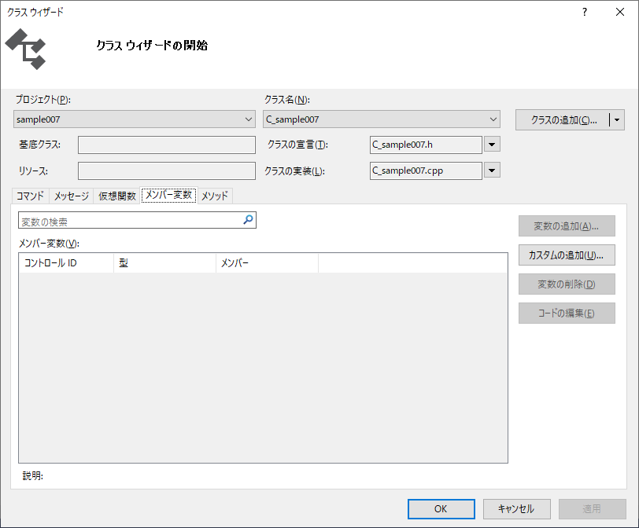Confirm with the OK button
Viewport: 639px width, 528px height.
(441, 509)
